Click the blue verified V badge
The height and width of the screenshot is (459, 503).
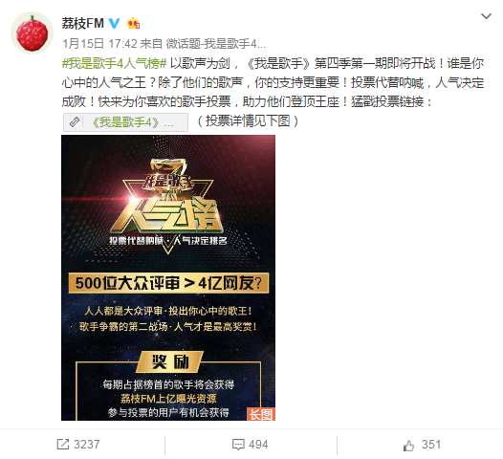pos(114,23)
